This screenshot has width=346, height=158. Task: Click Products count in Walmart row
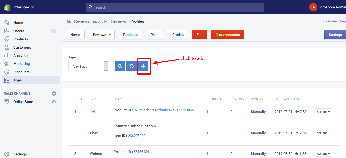(207, 154)
